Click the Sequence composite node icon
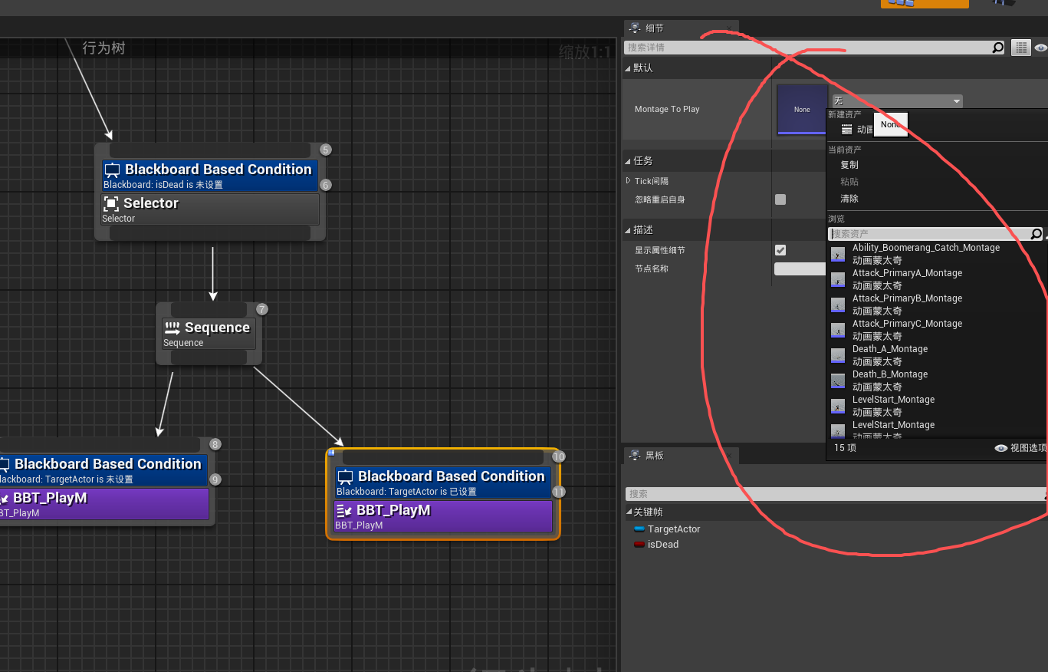This screenshot has height=672, width=1048. pyautogui.click(x=172, y=328)
